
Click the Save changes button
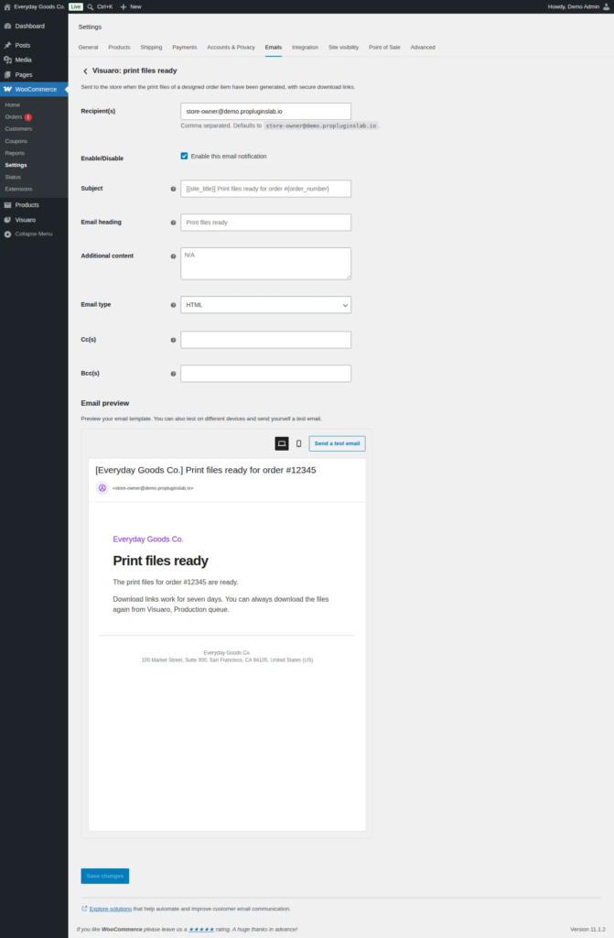click(x=104, y=876)
